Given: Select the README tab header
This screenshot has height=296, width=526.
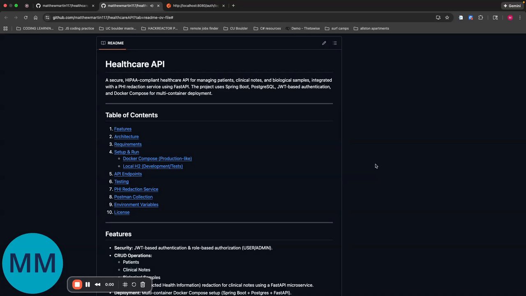Looking at the screenshot, I should pos(112,43).
